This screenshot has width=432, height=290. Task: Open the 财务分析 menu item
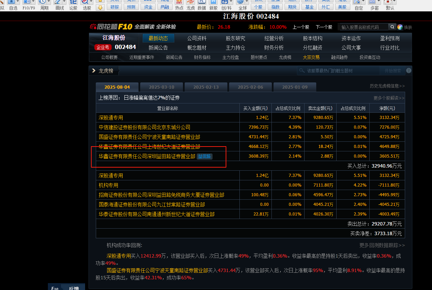274,48
